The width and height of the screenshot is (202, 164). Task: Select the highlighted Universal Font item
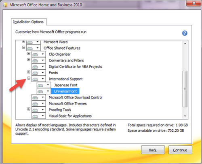tap(65, 91)
